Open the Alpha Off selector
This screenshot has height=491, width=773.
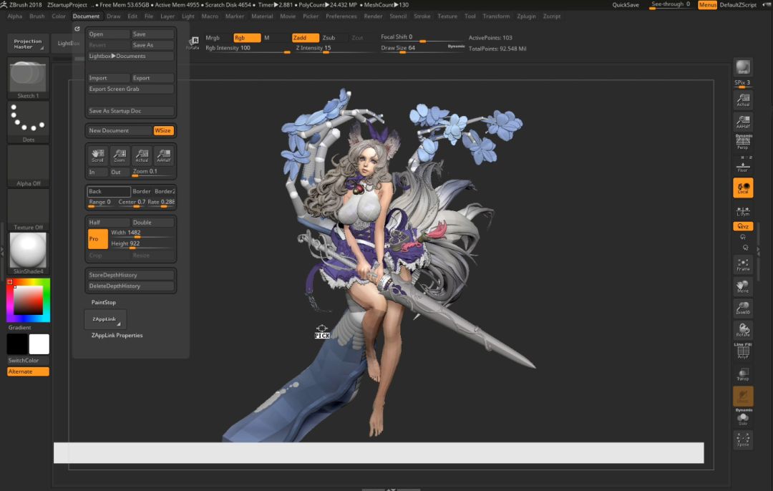(28, 165)
